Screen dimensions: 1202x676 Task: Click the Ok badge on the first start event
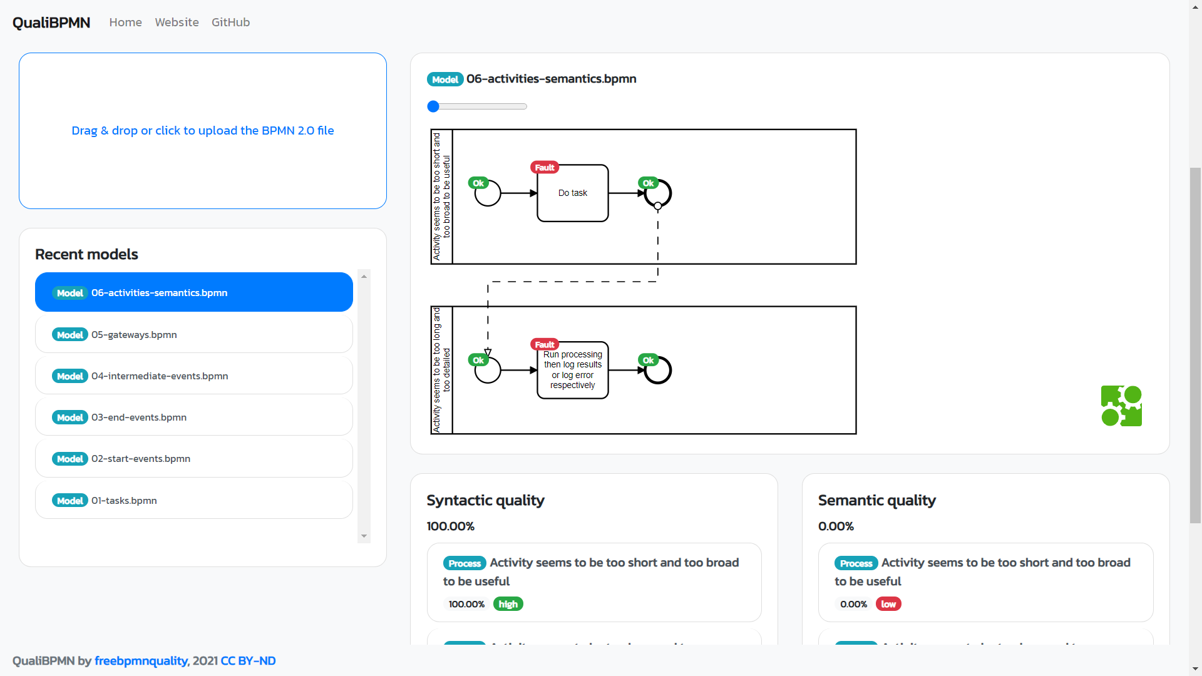(478, 183)
